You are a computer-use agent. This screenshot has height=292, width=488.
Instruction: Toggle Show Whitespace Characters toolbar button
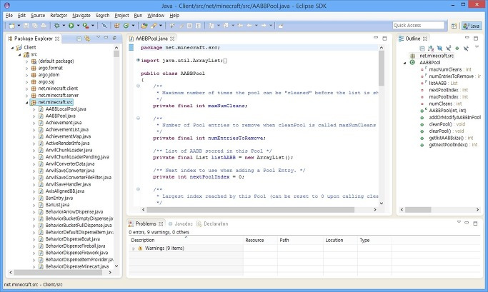198,26
